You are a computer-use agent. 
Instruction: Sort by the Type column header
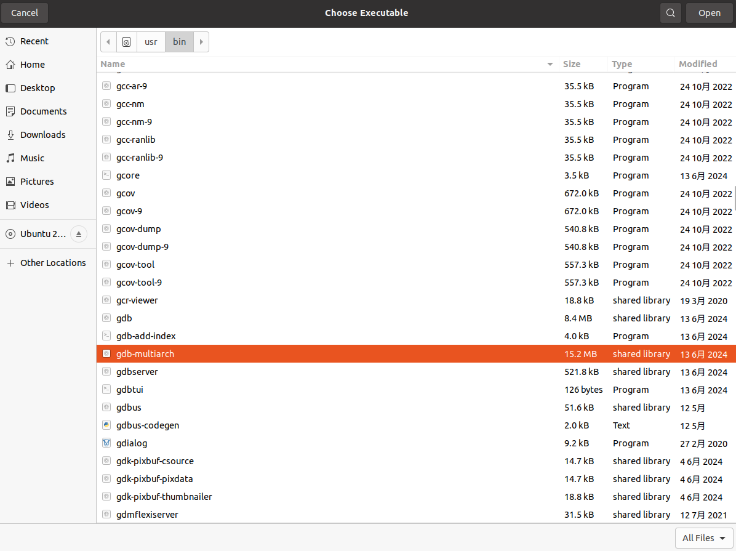[641, 64]
